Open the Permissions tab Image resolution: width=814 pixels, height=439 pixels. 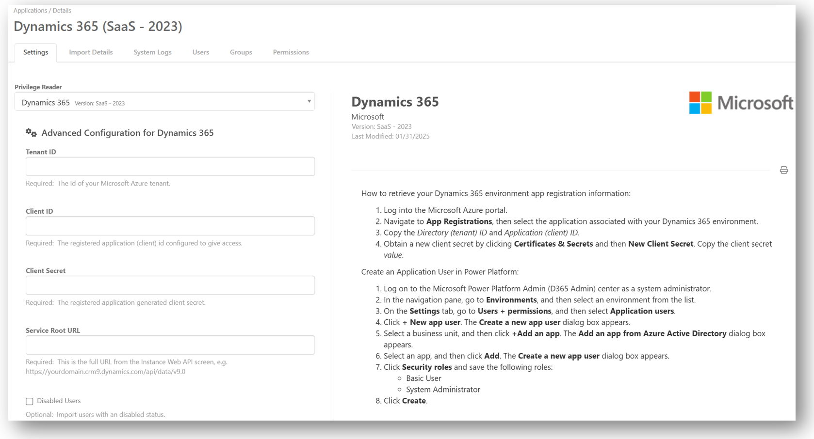coord(291,52)
